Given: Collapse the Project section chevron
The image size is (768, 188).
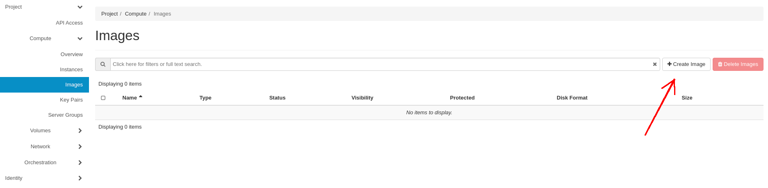Looking at the screenshot, I should point(80,7).
